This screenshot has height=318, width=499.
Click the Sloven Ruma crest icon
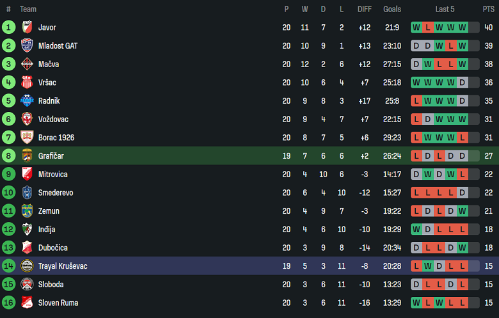(x=27, y=303)
